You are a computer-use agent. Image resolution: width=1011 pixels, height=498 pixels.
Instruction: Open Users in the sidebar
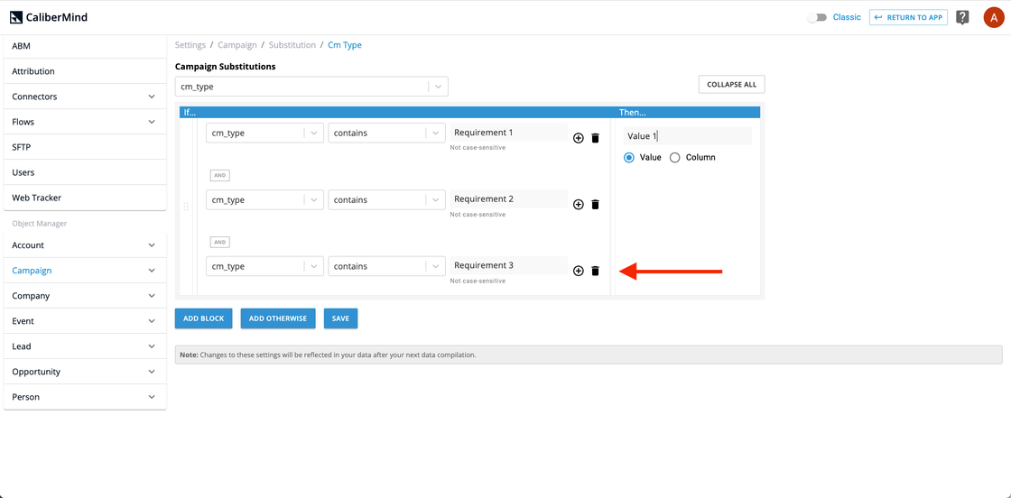pyautogui.click(x=85, y=172)
